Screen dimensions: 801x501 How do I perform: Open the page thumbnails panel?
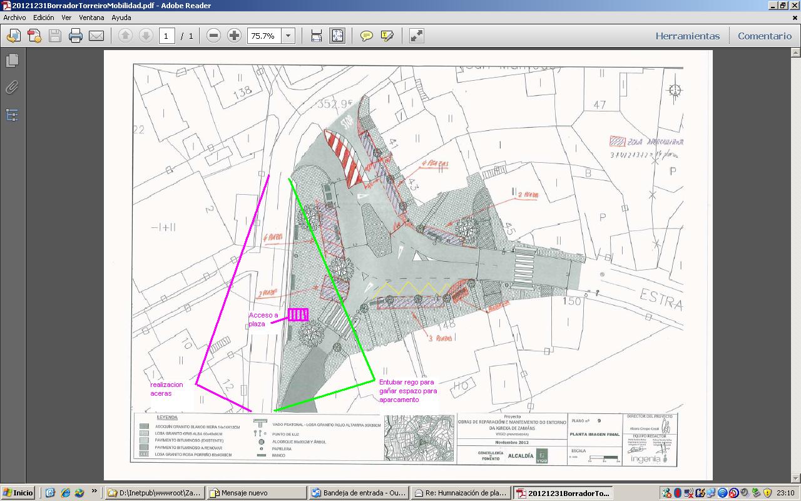pyautogui.click(x=12, y=61)
